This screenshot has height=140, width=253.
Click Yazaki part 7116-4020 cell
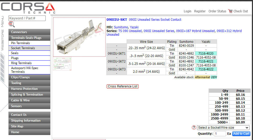point(206,54)
